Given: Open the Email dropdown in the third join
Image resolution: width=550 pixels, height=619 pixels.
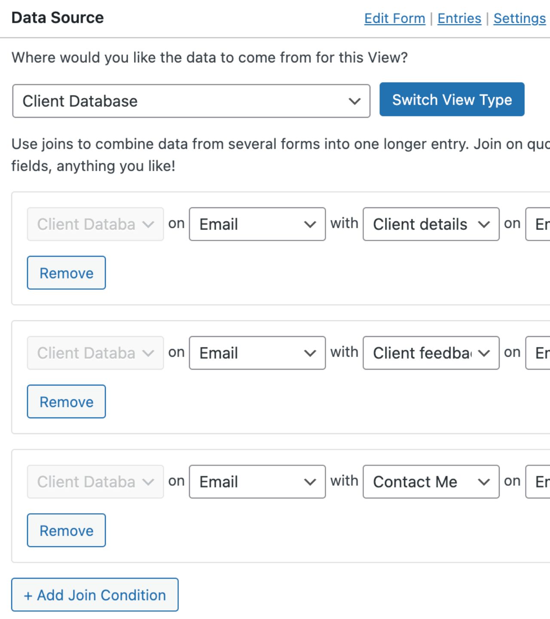Looking at the screenshot, I should [257, 481].
